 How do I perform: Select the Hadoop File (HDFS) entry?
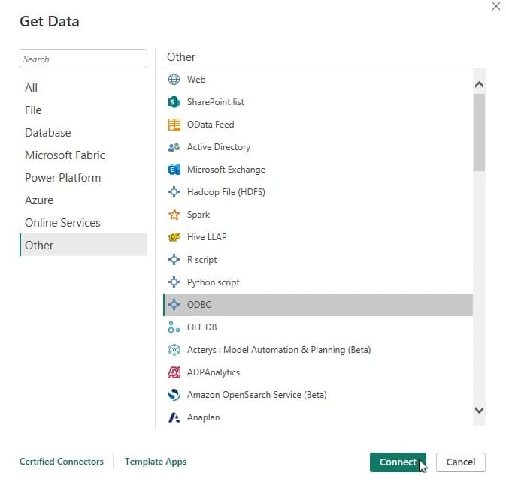tap(318, 192)
